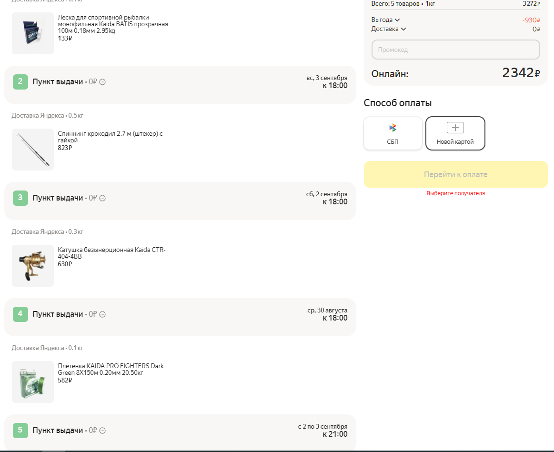Open the green KAIDA PRO FIGHTERS braid thumbnail
Screen dimensions: 554x452
pyautogui.click(x=33, y=382)
